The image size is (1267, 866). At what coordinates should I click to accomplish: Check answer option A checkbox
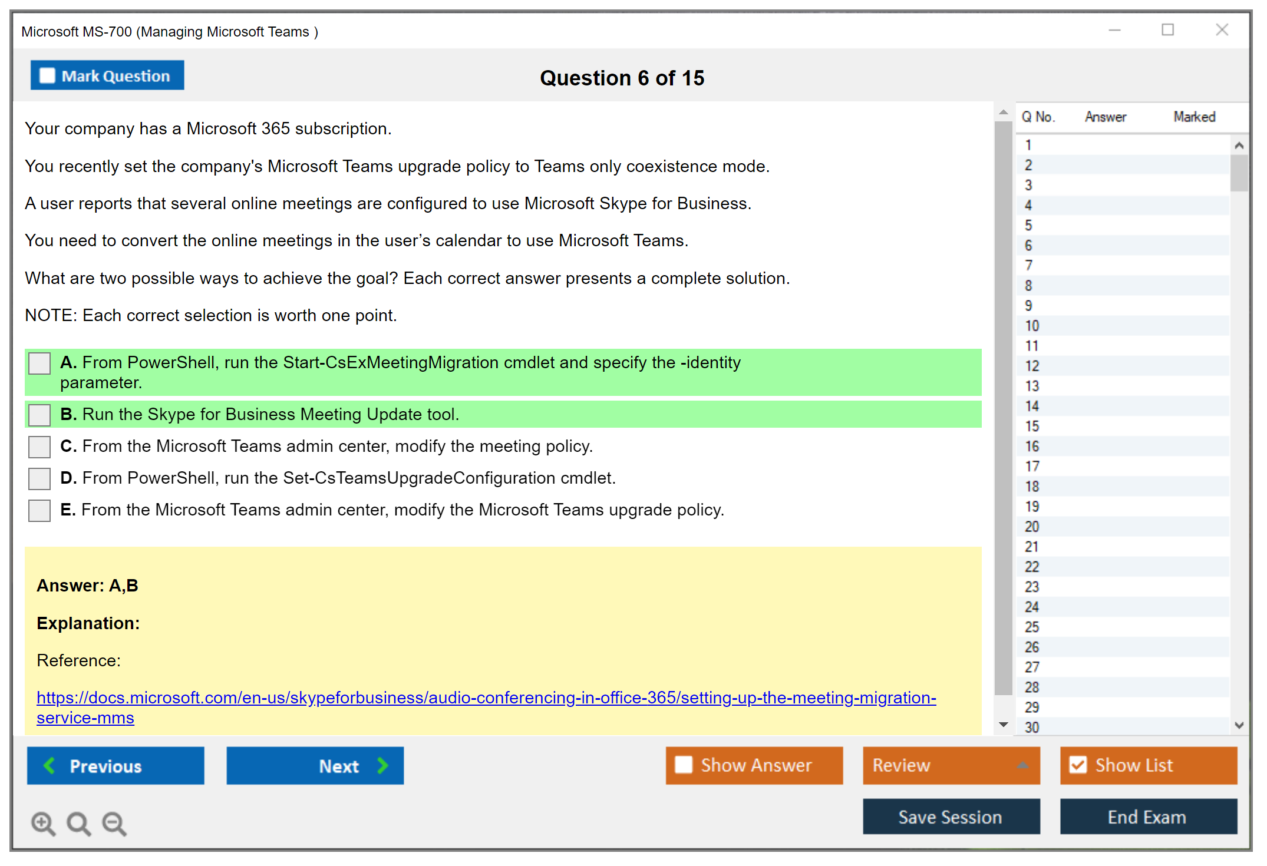pyautogui.click(x=39, y=363)
